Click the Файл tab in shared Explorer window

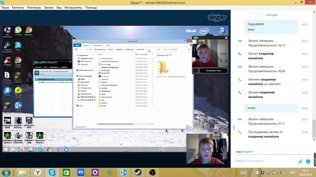[x=78, y=45]
